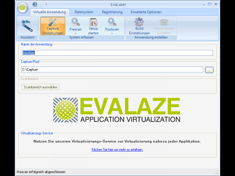
Task: Start the Prescan
Action: point(75,24)
